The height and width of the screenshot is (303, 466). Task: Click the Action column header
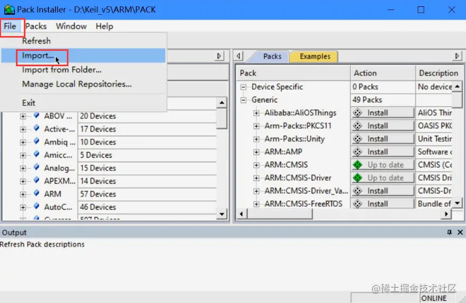[x=383, y=73]
